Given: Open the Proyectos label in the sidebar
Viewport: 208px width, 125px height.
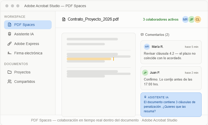Looking at the screenshot, I should (x=22, y=72).
